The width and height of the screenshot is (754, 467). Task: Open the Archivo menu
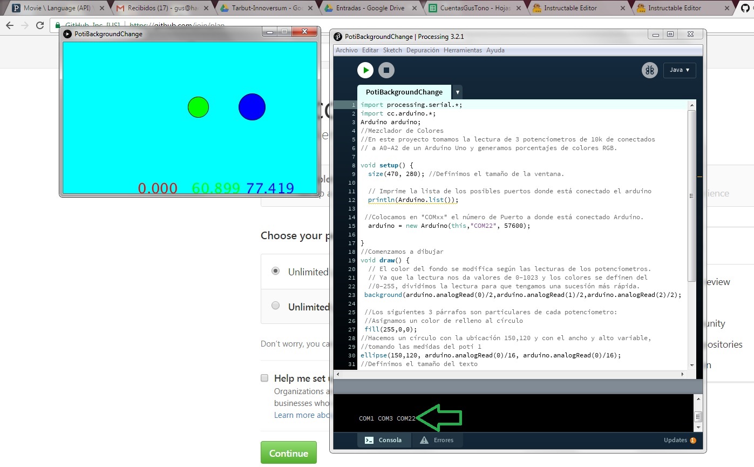[x=347, y=50]
